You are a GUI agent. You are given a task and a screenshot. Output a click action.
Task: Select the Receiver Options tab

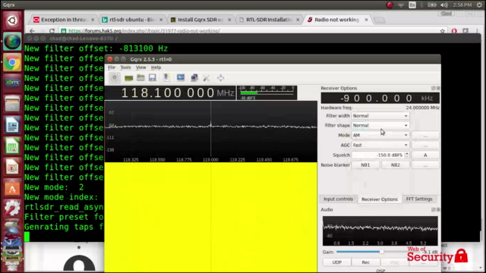380,199
